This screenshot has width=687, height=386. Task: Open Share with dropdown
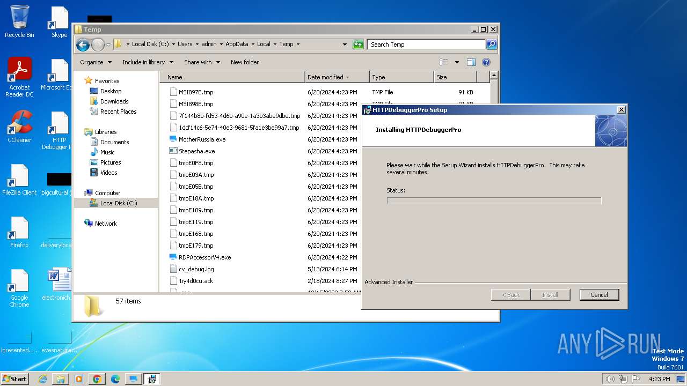coord(202,62)
